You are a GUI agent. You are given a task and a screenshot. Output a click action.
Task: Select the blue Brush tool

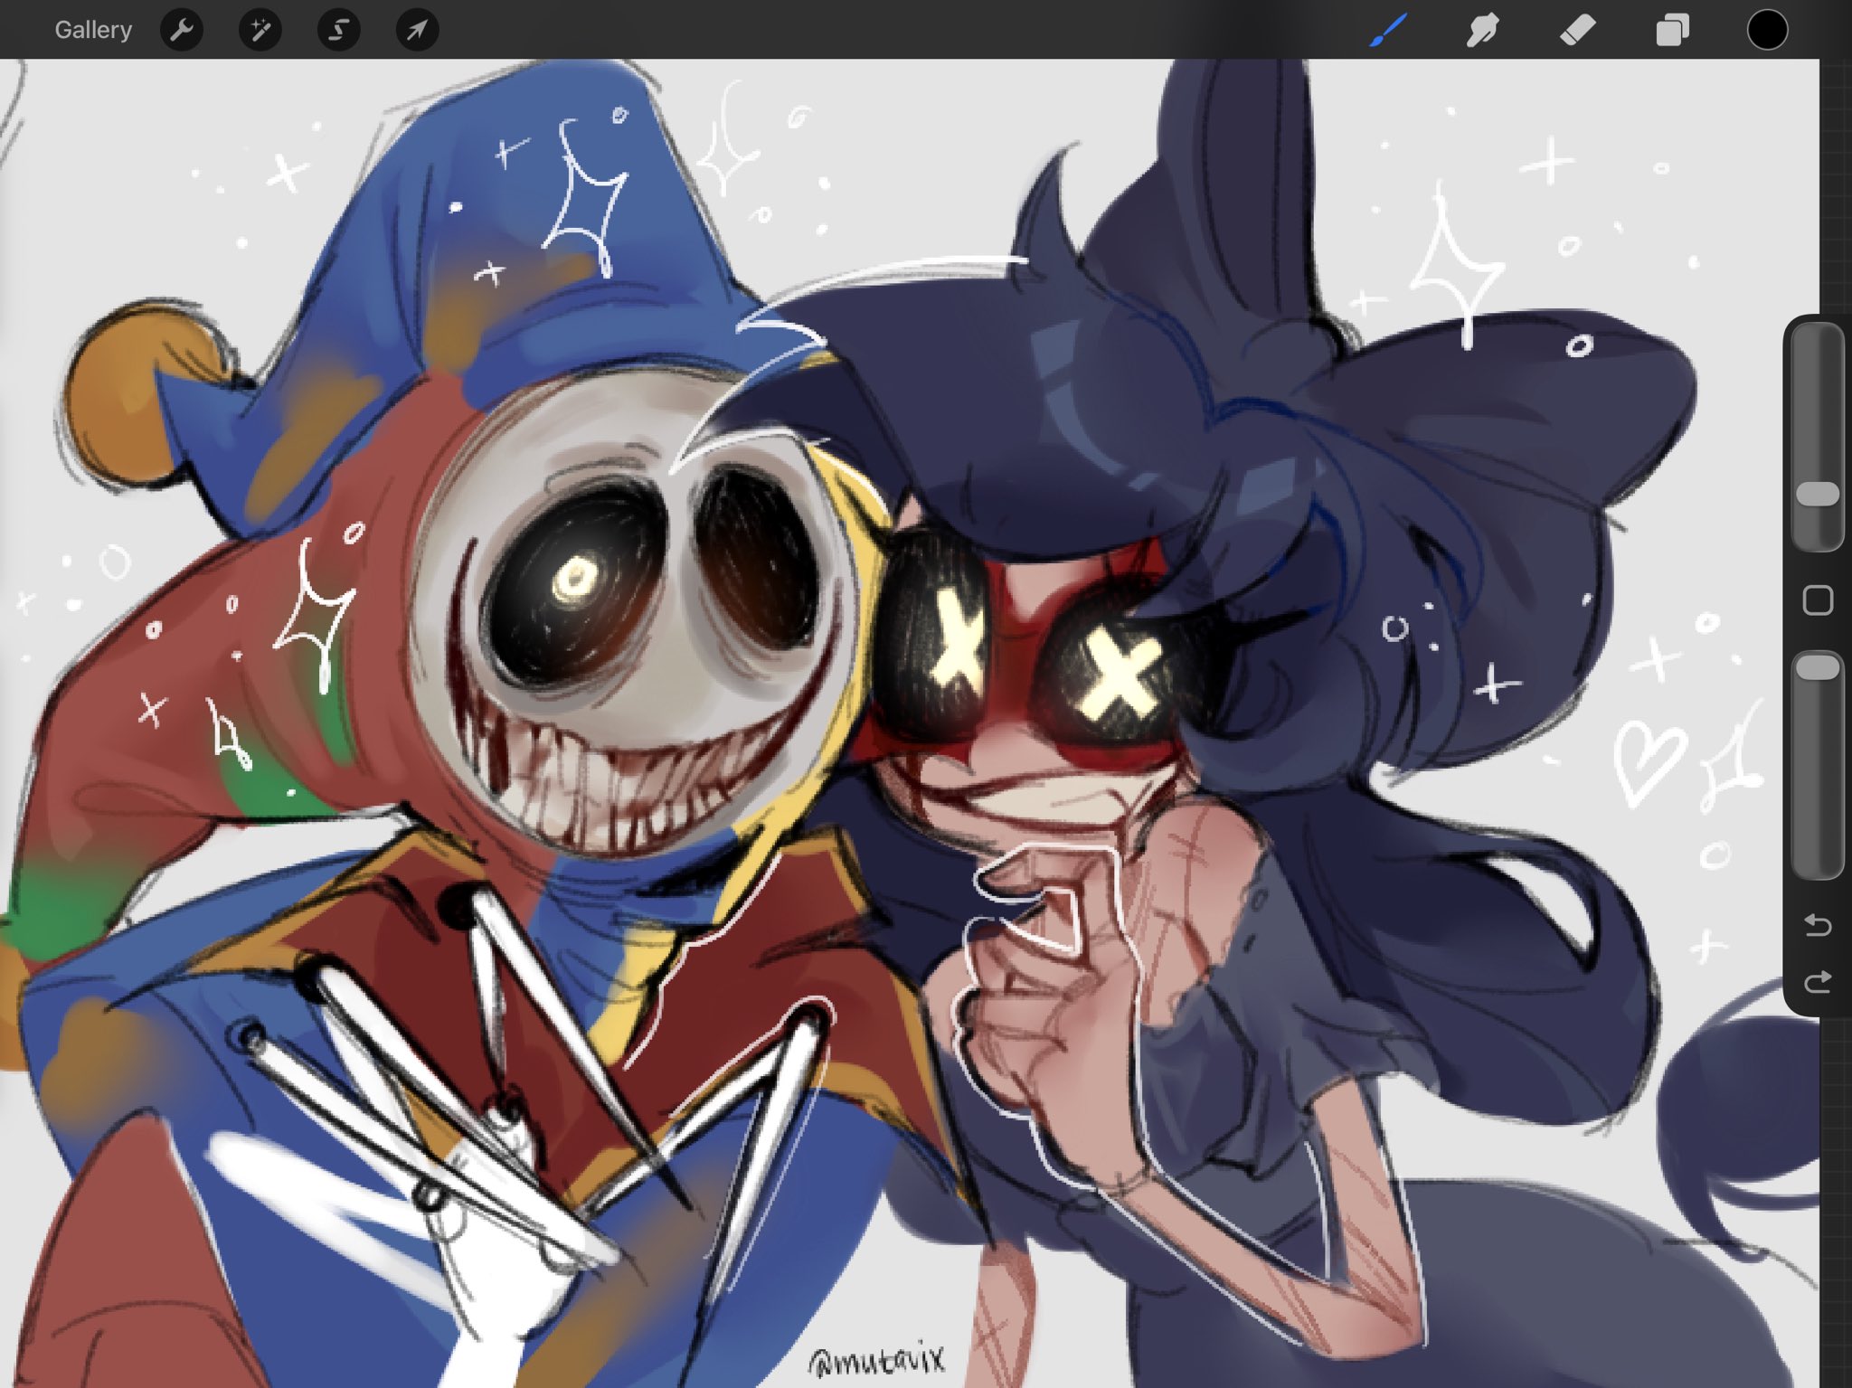(1389, 30)
